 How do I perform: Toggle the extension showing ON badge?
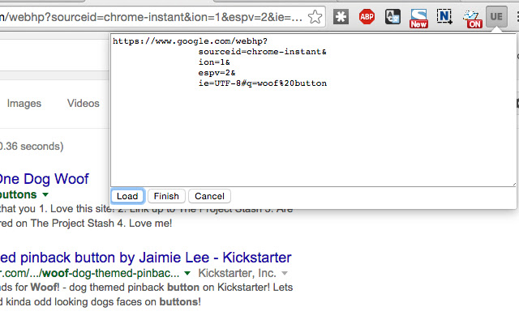click(x=472, y=19)
